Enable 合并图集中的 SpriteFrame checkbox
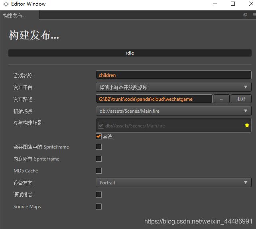The image size is (256, 229). coord(98,147)
